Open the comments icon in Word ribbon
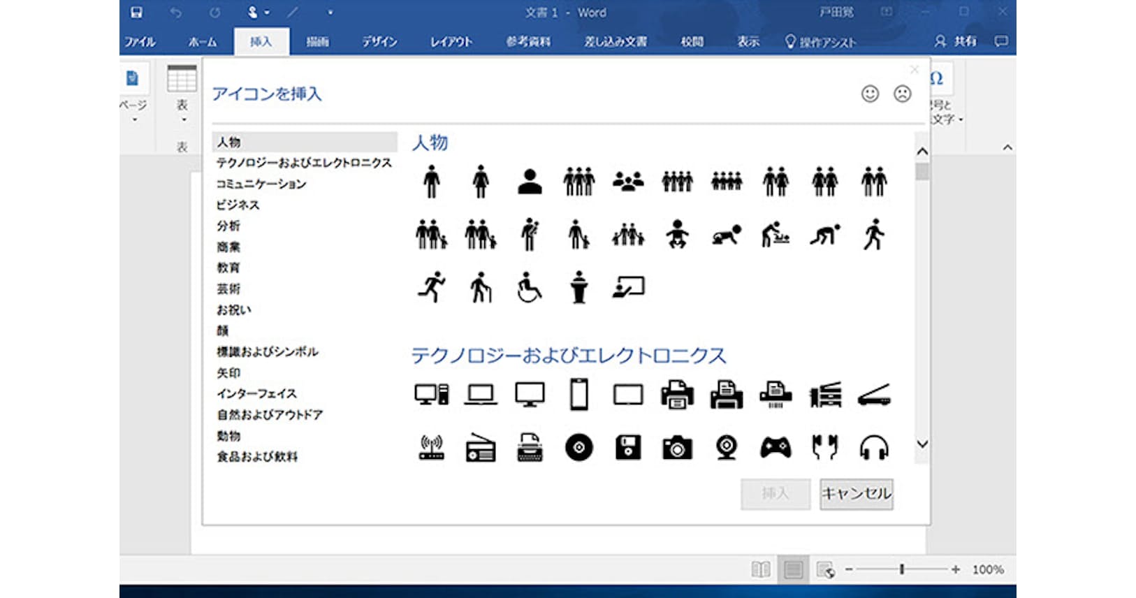The image size is (1136, 598). tap(1001, 41)
